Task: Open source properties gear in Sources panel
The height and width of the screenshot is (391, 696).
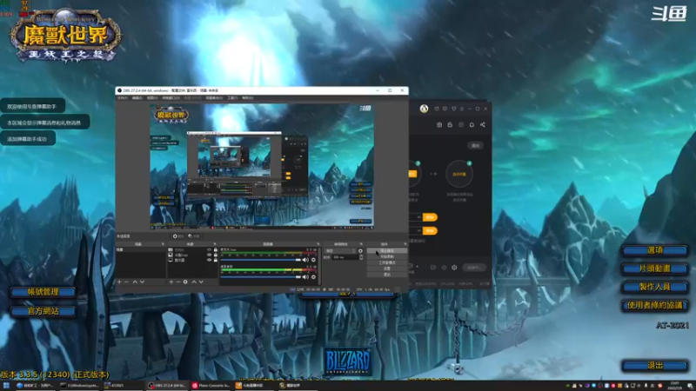Action: click(185, 282)
